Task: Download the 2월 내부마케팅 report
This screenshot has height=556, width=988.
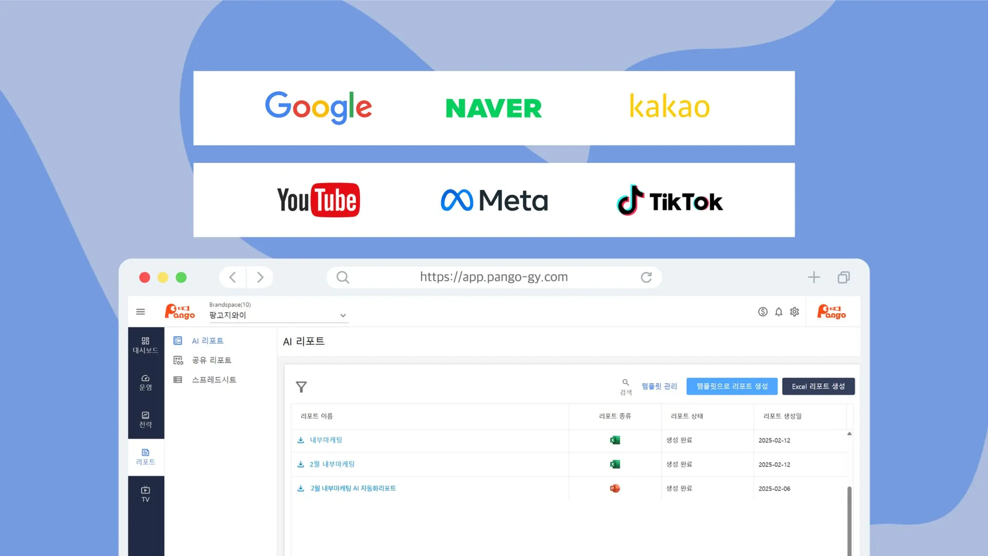Action: pyautogui.click(x=301, y=464)
